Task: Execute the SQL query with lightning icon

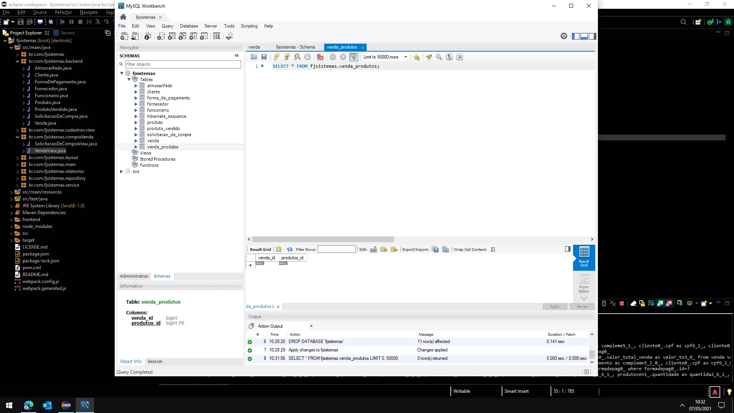Action: 276,57
